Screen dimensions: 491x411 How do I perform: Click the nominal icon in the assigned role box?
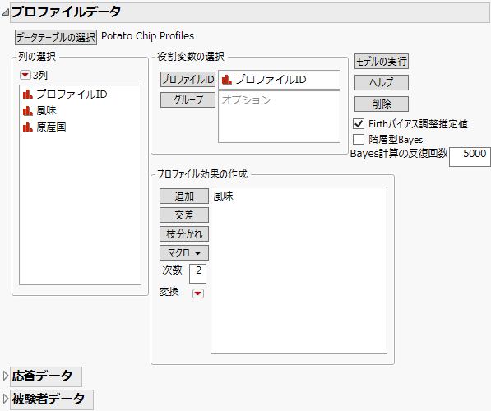pos(226,80)
